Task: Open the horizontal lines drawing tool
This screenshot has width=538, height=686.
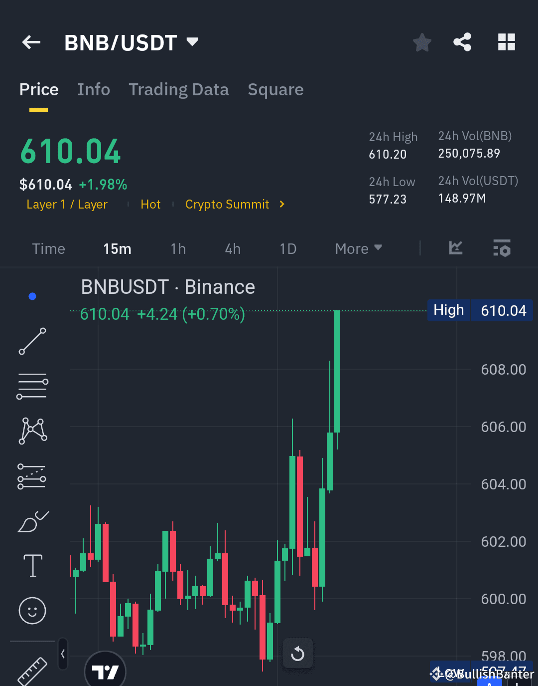Action: pos(32,385)
